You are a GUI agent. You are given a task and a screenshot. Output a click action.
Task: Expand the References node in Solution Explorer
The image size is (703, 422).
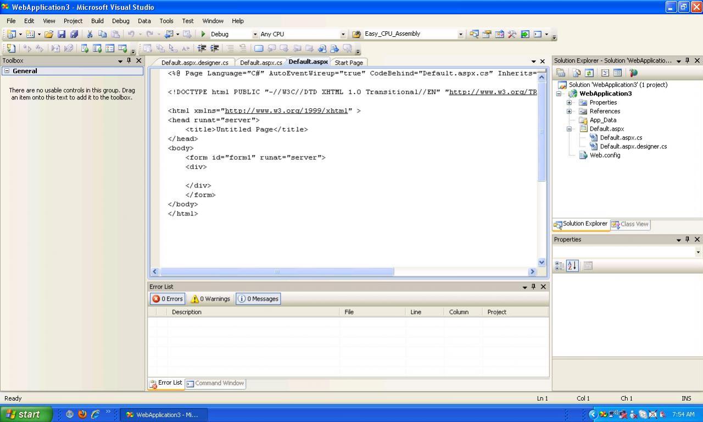click(x=569, y=111)
